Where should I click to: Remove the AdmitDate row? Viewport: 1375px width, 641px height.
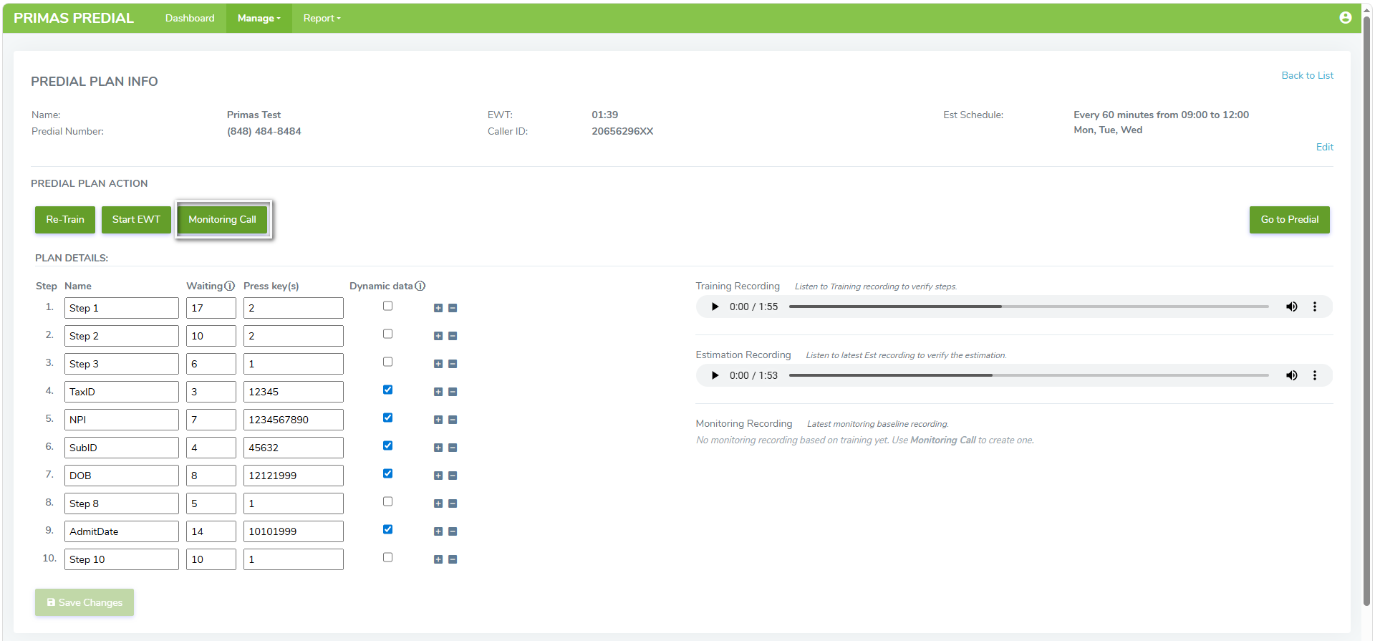click(453, 531)
